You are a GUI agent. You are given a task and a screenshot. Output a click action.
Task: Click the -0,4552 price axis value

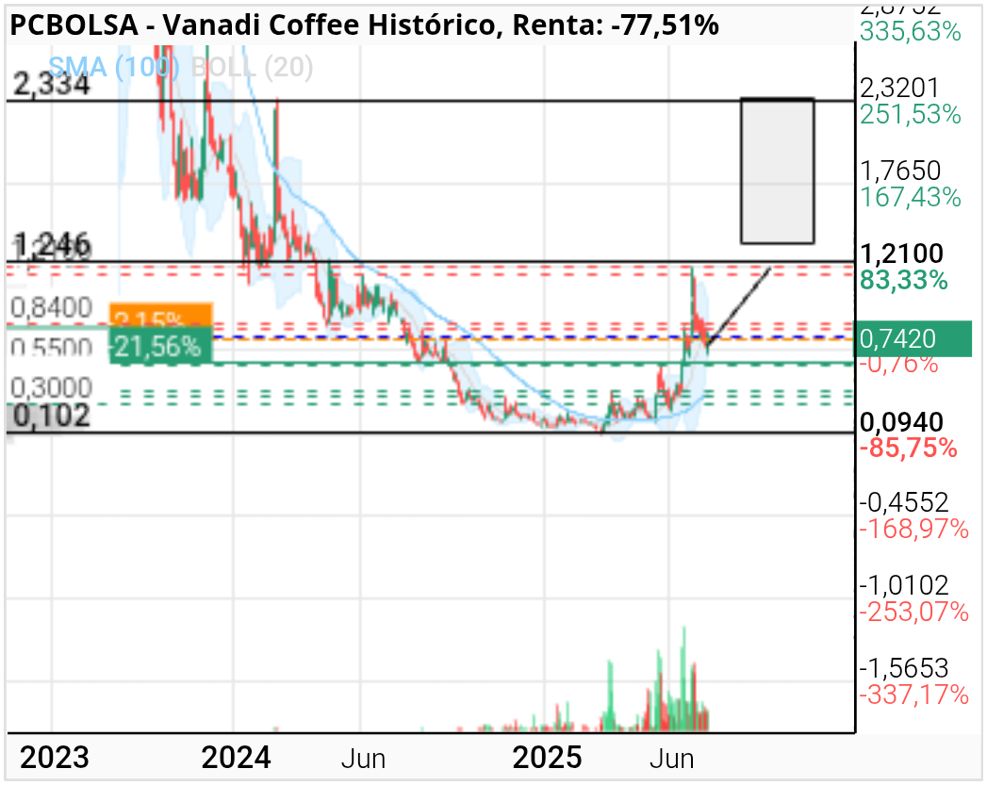tap(904, 502)
